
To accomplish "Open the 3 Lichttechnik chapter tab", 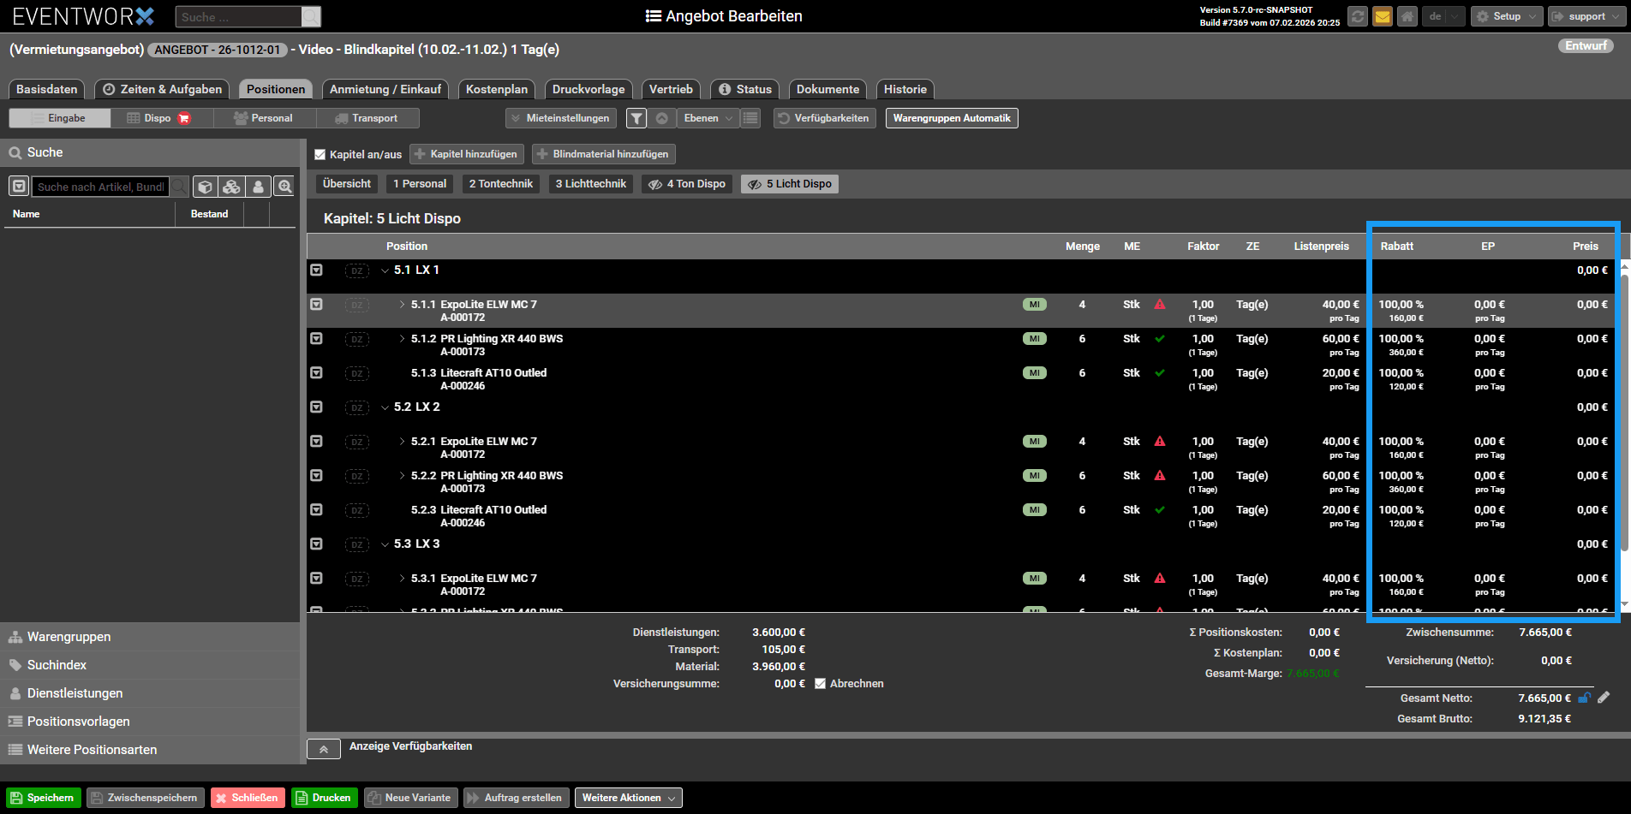I will pos(590,184).
